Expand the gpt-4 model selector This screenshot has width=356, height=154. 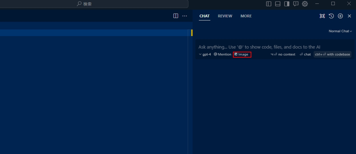[x=205, y=54]
